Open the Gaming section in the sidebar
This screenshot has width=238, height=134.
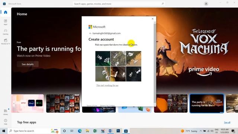[x=6, y=32]
